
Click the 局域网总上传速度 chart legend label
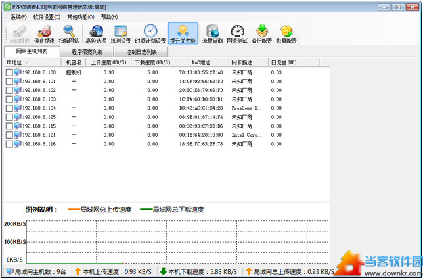[106, 210]
